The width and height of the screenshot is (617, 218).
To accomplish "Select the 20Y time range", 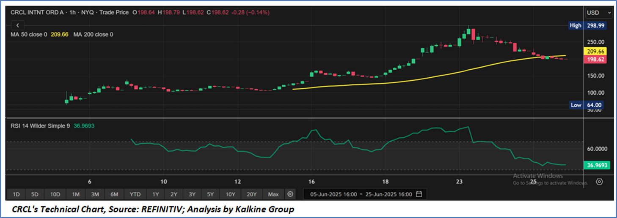I will click(252, 194).
